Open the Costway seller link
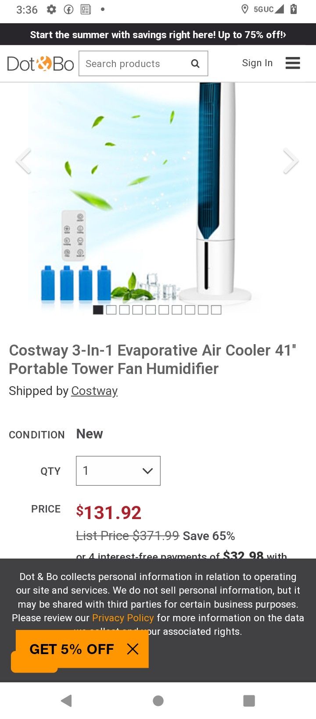Viewport: 316px width, 719px height. pos(94,391)
